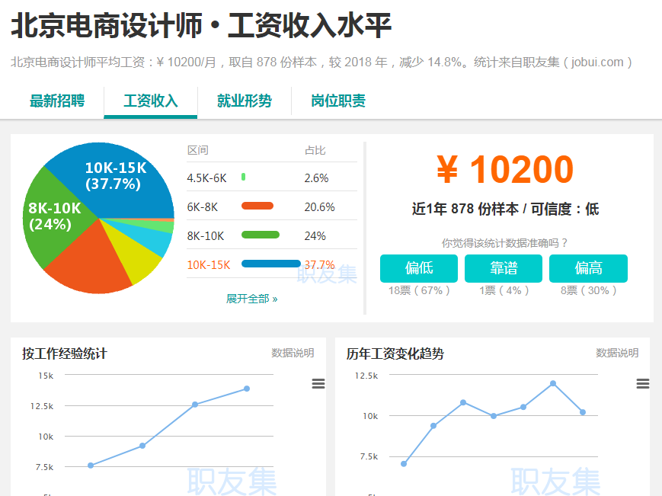The image size is (662, 496).
Task: Vote 偏低 on salary accuracy
Action: click(419, 268)
